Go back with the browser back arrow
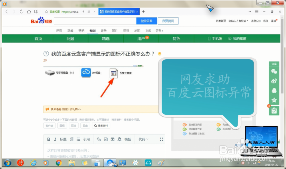This screenshot has width=286, height=169. [7, 11]
